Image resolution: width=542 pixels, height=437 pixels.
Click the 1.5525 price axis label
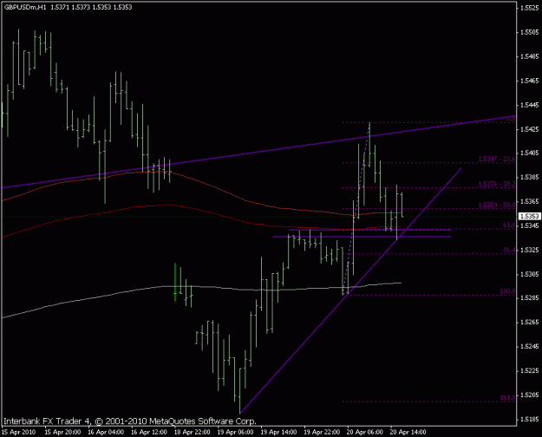click(530, 8)
